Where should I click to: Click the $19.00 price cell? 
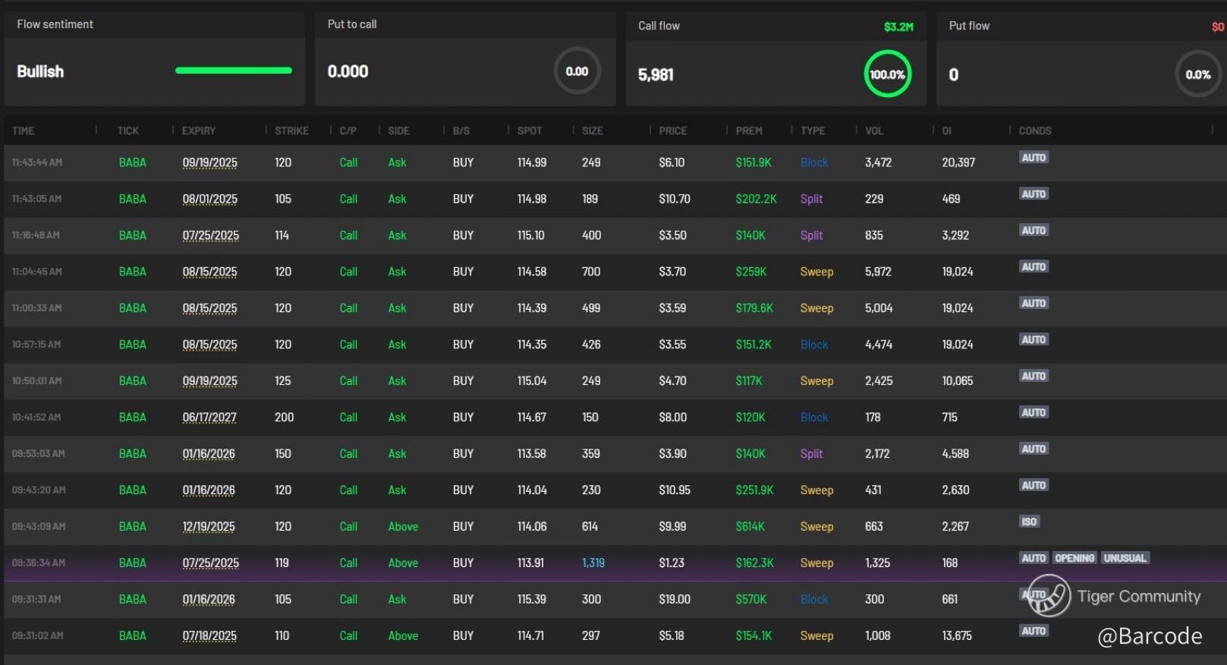coord(675,600)
